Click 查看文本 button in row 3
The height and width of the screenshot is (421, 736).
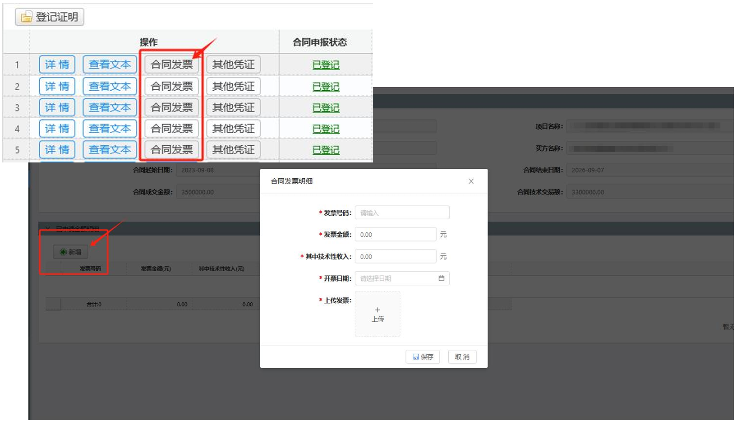point(110,107)
